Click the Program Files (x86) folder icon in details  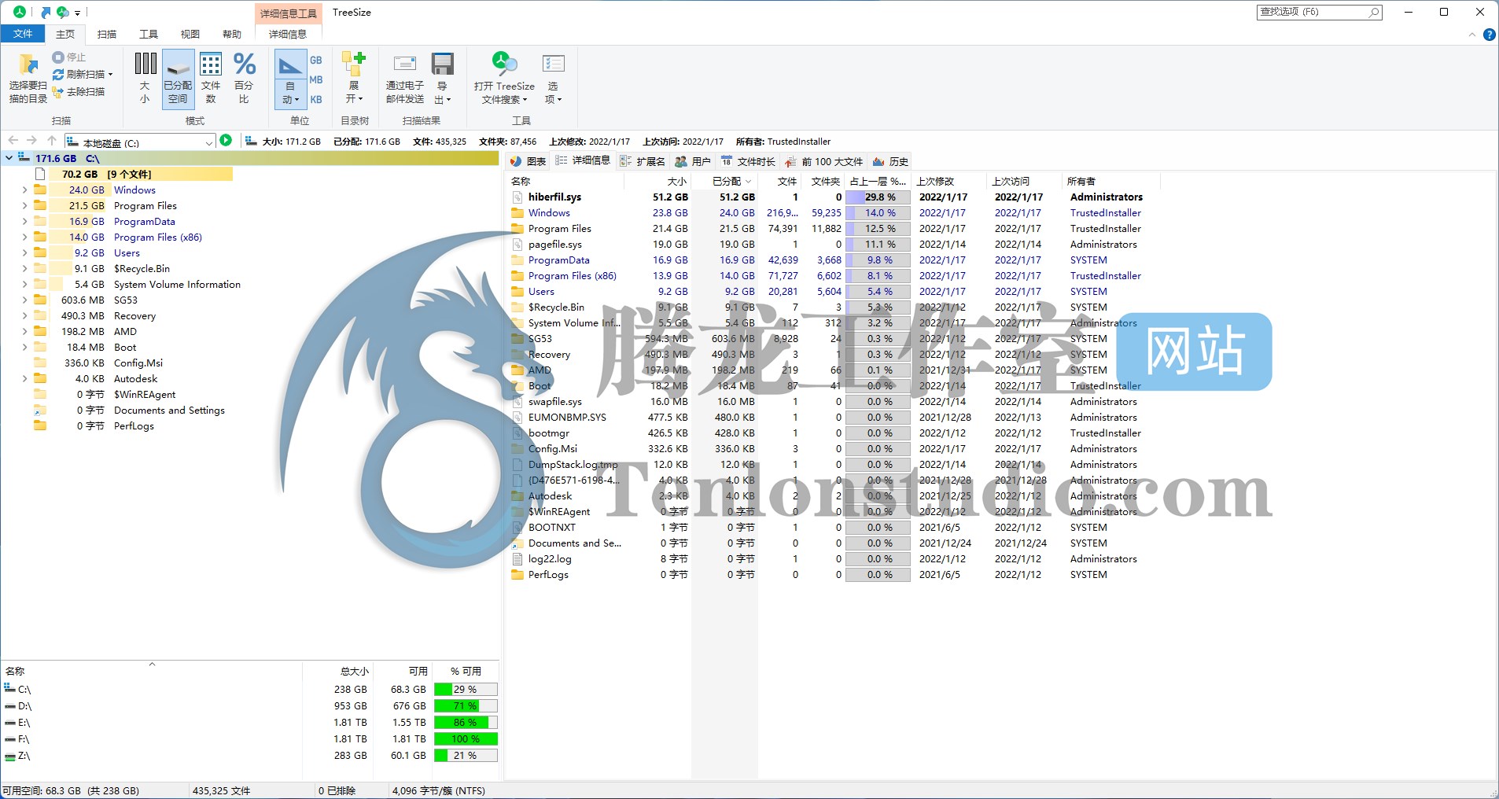(x=517, y=276)
